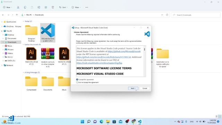Click the Rename icon in toolbar
The width and height of the screenshot is (222, 125).
tap(39, 7)
